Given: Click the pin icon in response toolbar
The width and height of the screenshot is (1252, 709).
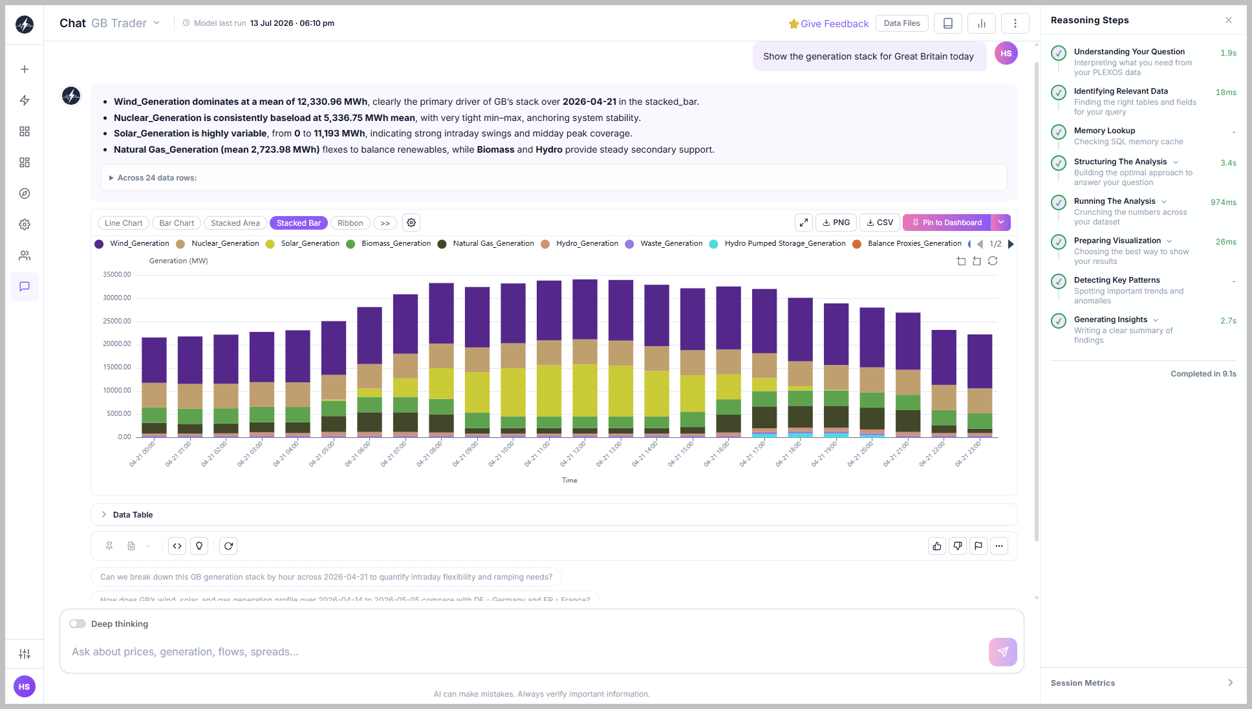Looking at the screenshot, I should pyautogui.click(x=109, y=546).
